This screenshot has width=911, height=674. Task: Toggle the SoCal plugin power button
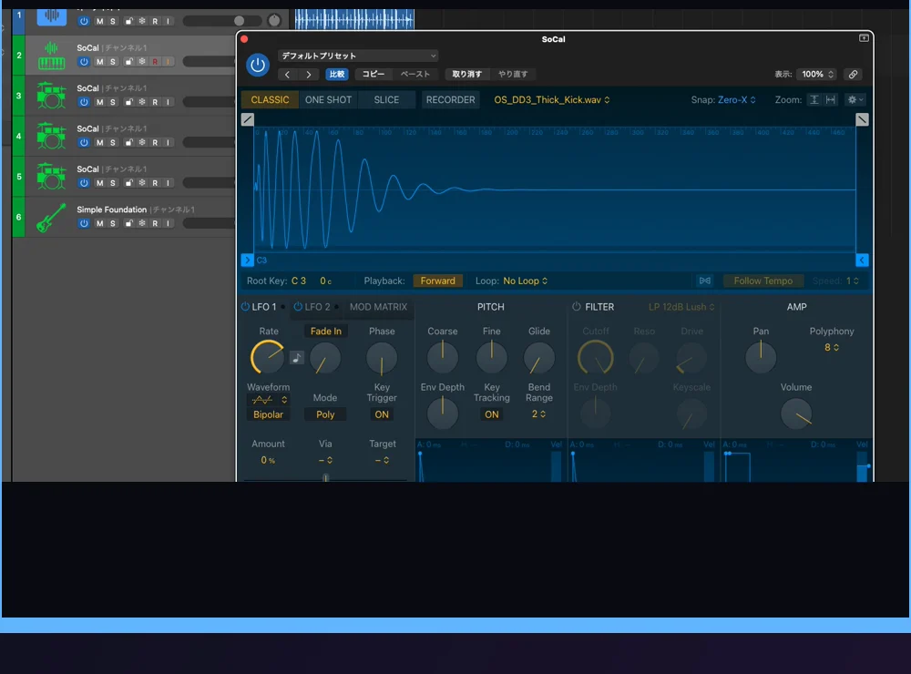tap(258, 65)
